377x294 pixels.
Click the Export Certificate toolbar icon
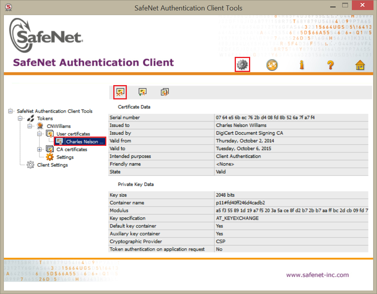[142, 92]
